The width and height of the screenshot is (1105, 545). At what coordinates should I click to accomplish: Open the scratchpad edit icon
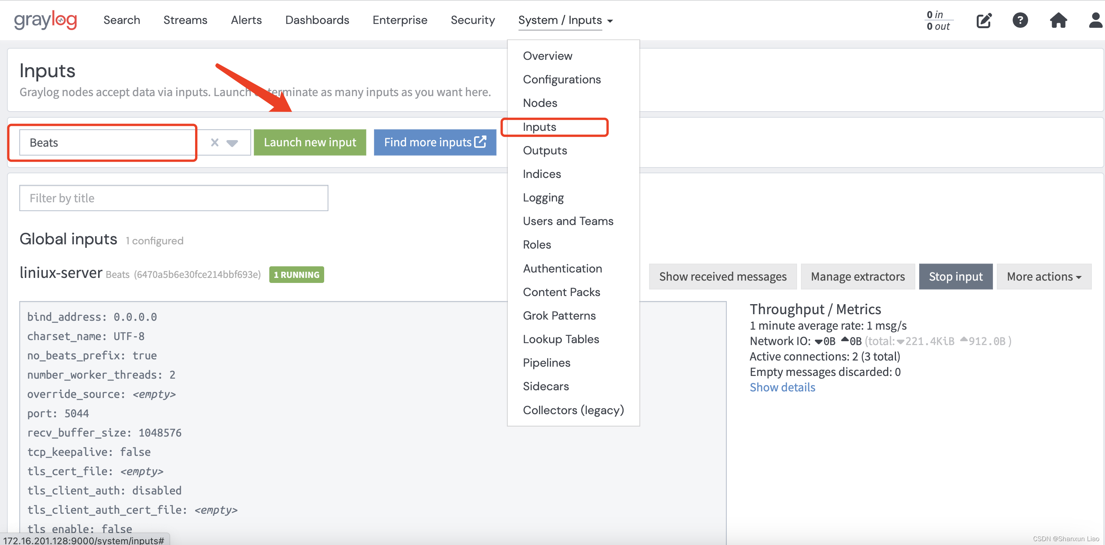tap(984, 20)
